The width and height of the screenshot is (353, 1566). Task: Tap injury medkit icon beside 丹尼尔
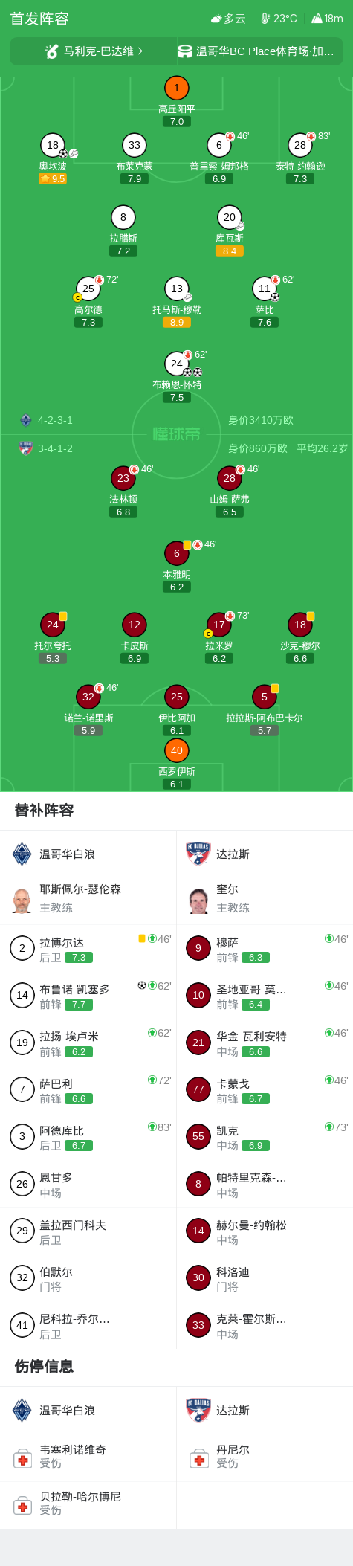198,1457
